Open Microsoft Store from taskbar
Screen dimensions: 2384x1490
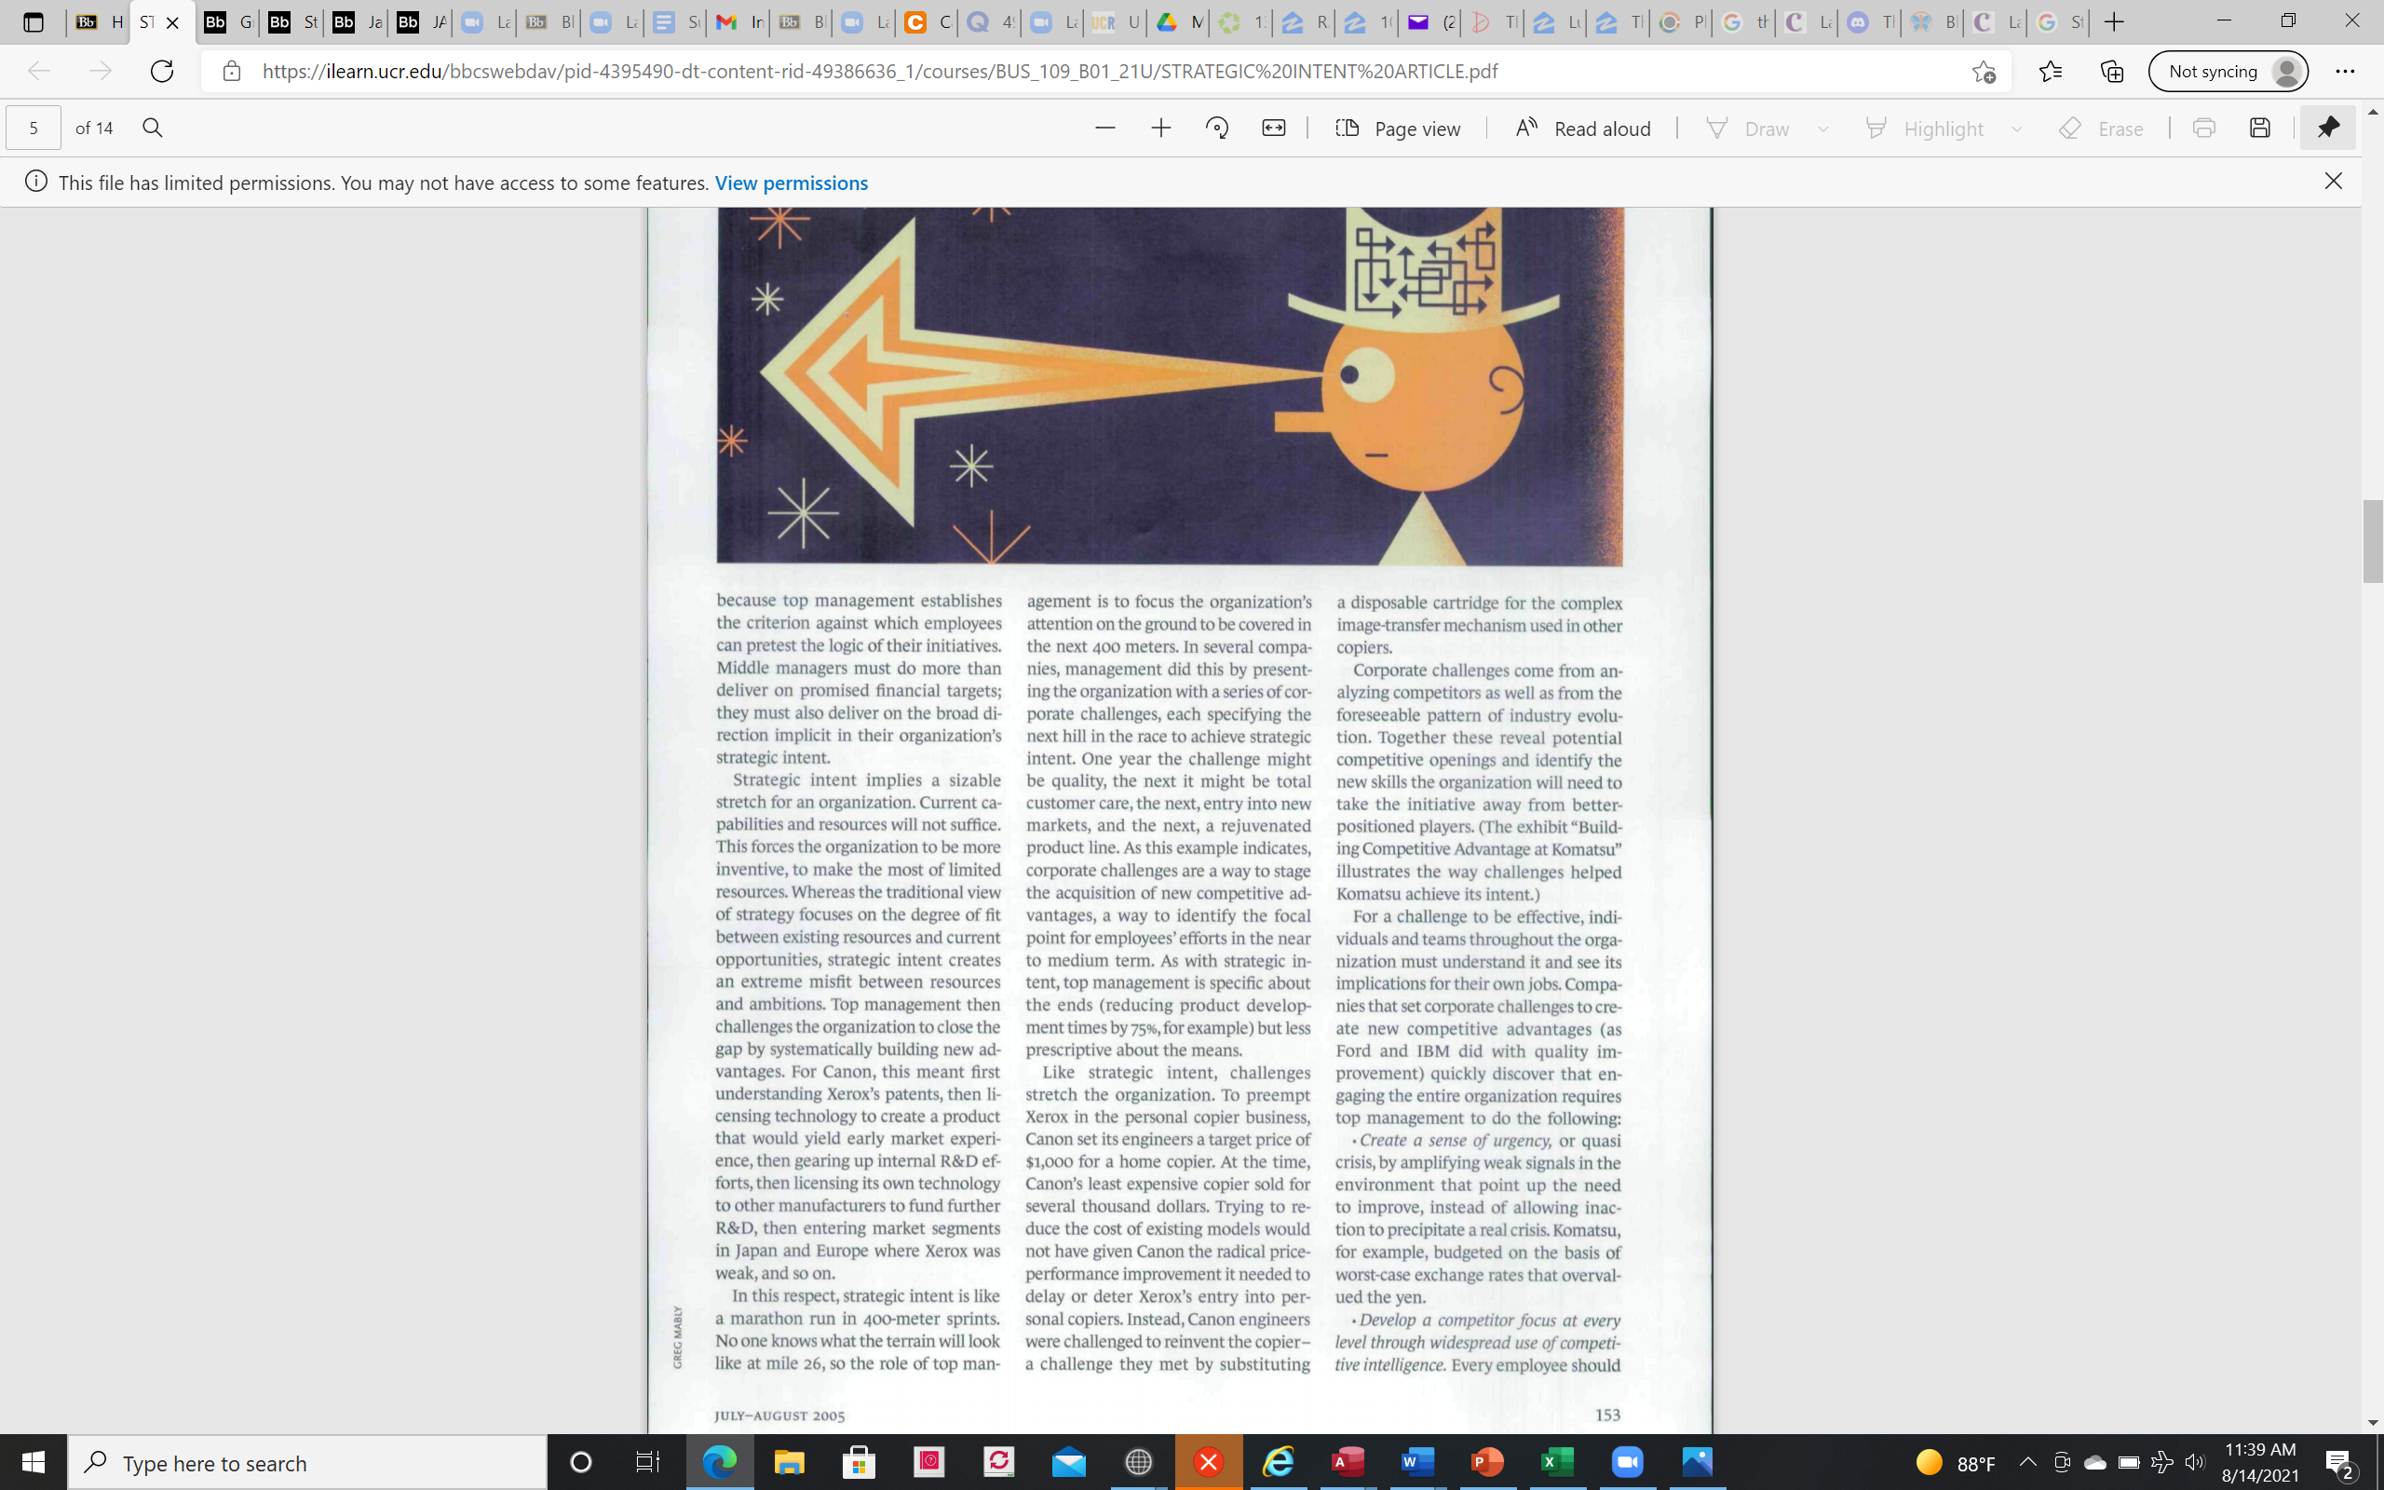pyautogui.click(x=859, y=1462)
